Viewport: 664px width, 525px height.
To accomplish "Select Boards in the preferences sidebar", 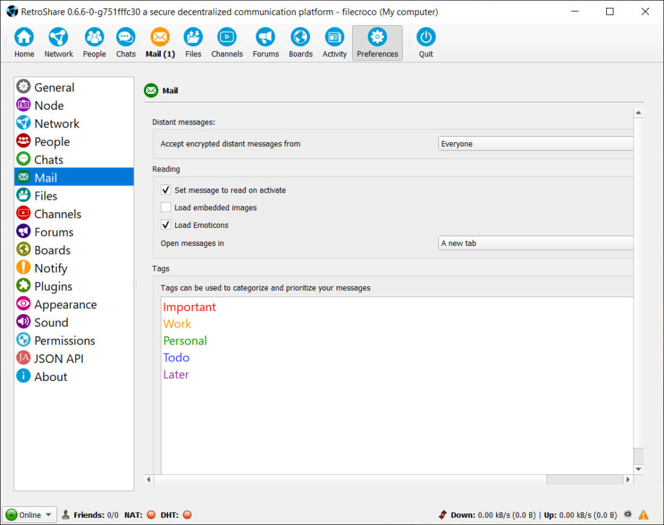I will [74, 250].
